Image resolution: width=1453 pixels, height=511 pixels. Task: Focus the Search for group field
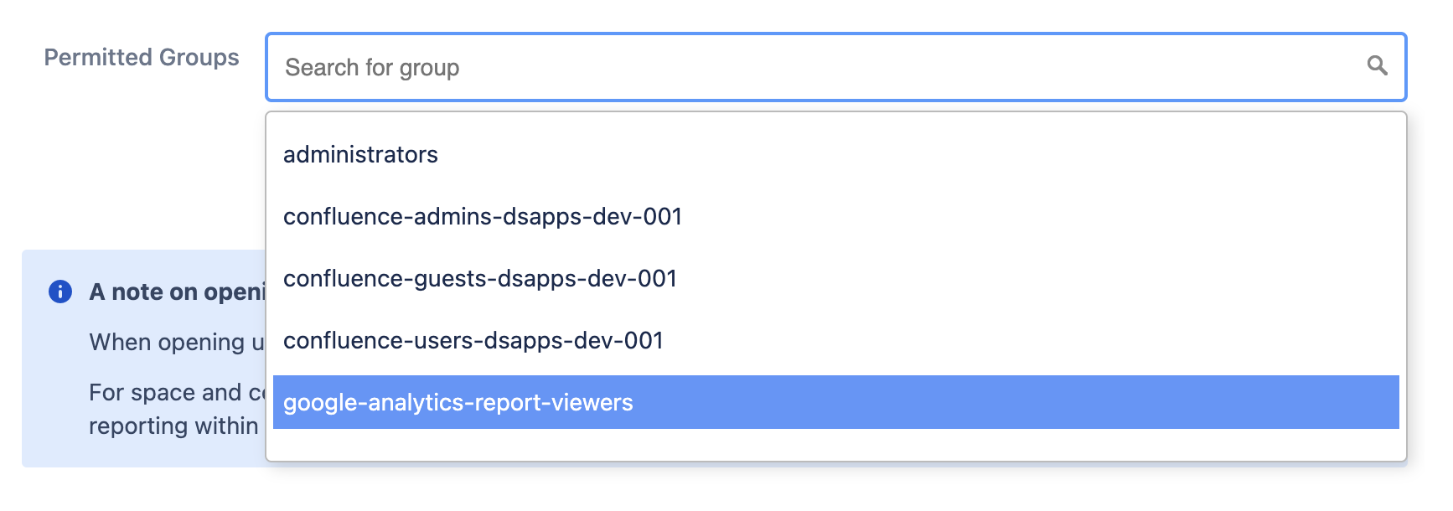[x=821, y=67]
